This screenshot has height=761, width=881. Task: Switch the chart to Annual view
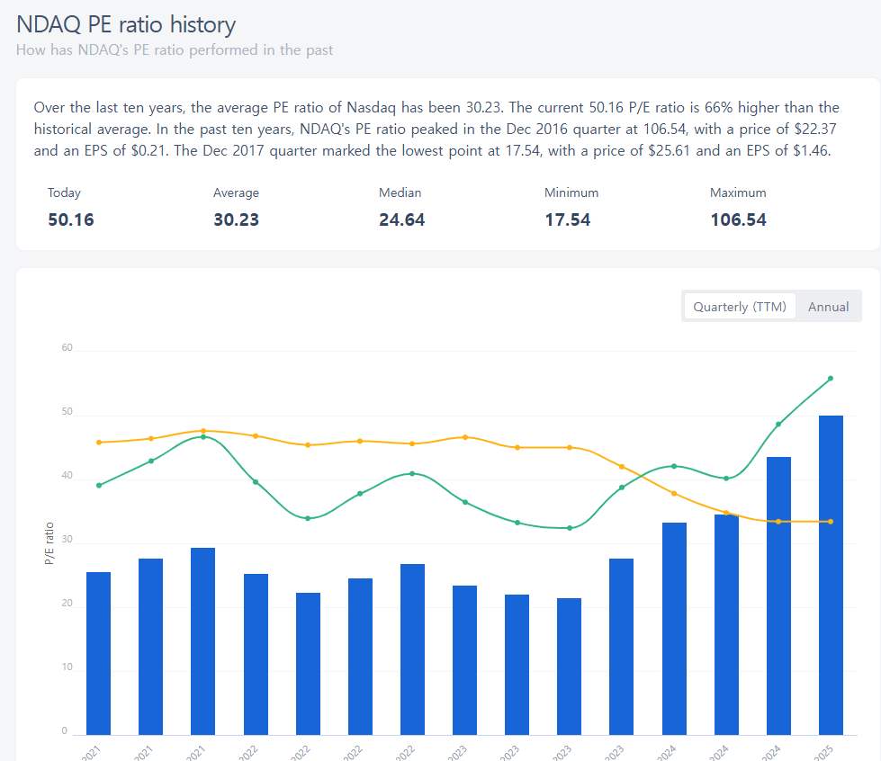[828, 307]
